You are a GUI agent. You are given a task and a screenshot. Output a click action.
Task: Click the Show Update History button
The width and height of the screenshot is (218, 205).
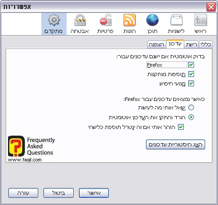click(175, 145)
